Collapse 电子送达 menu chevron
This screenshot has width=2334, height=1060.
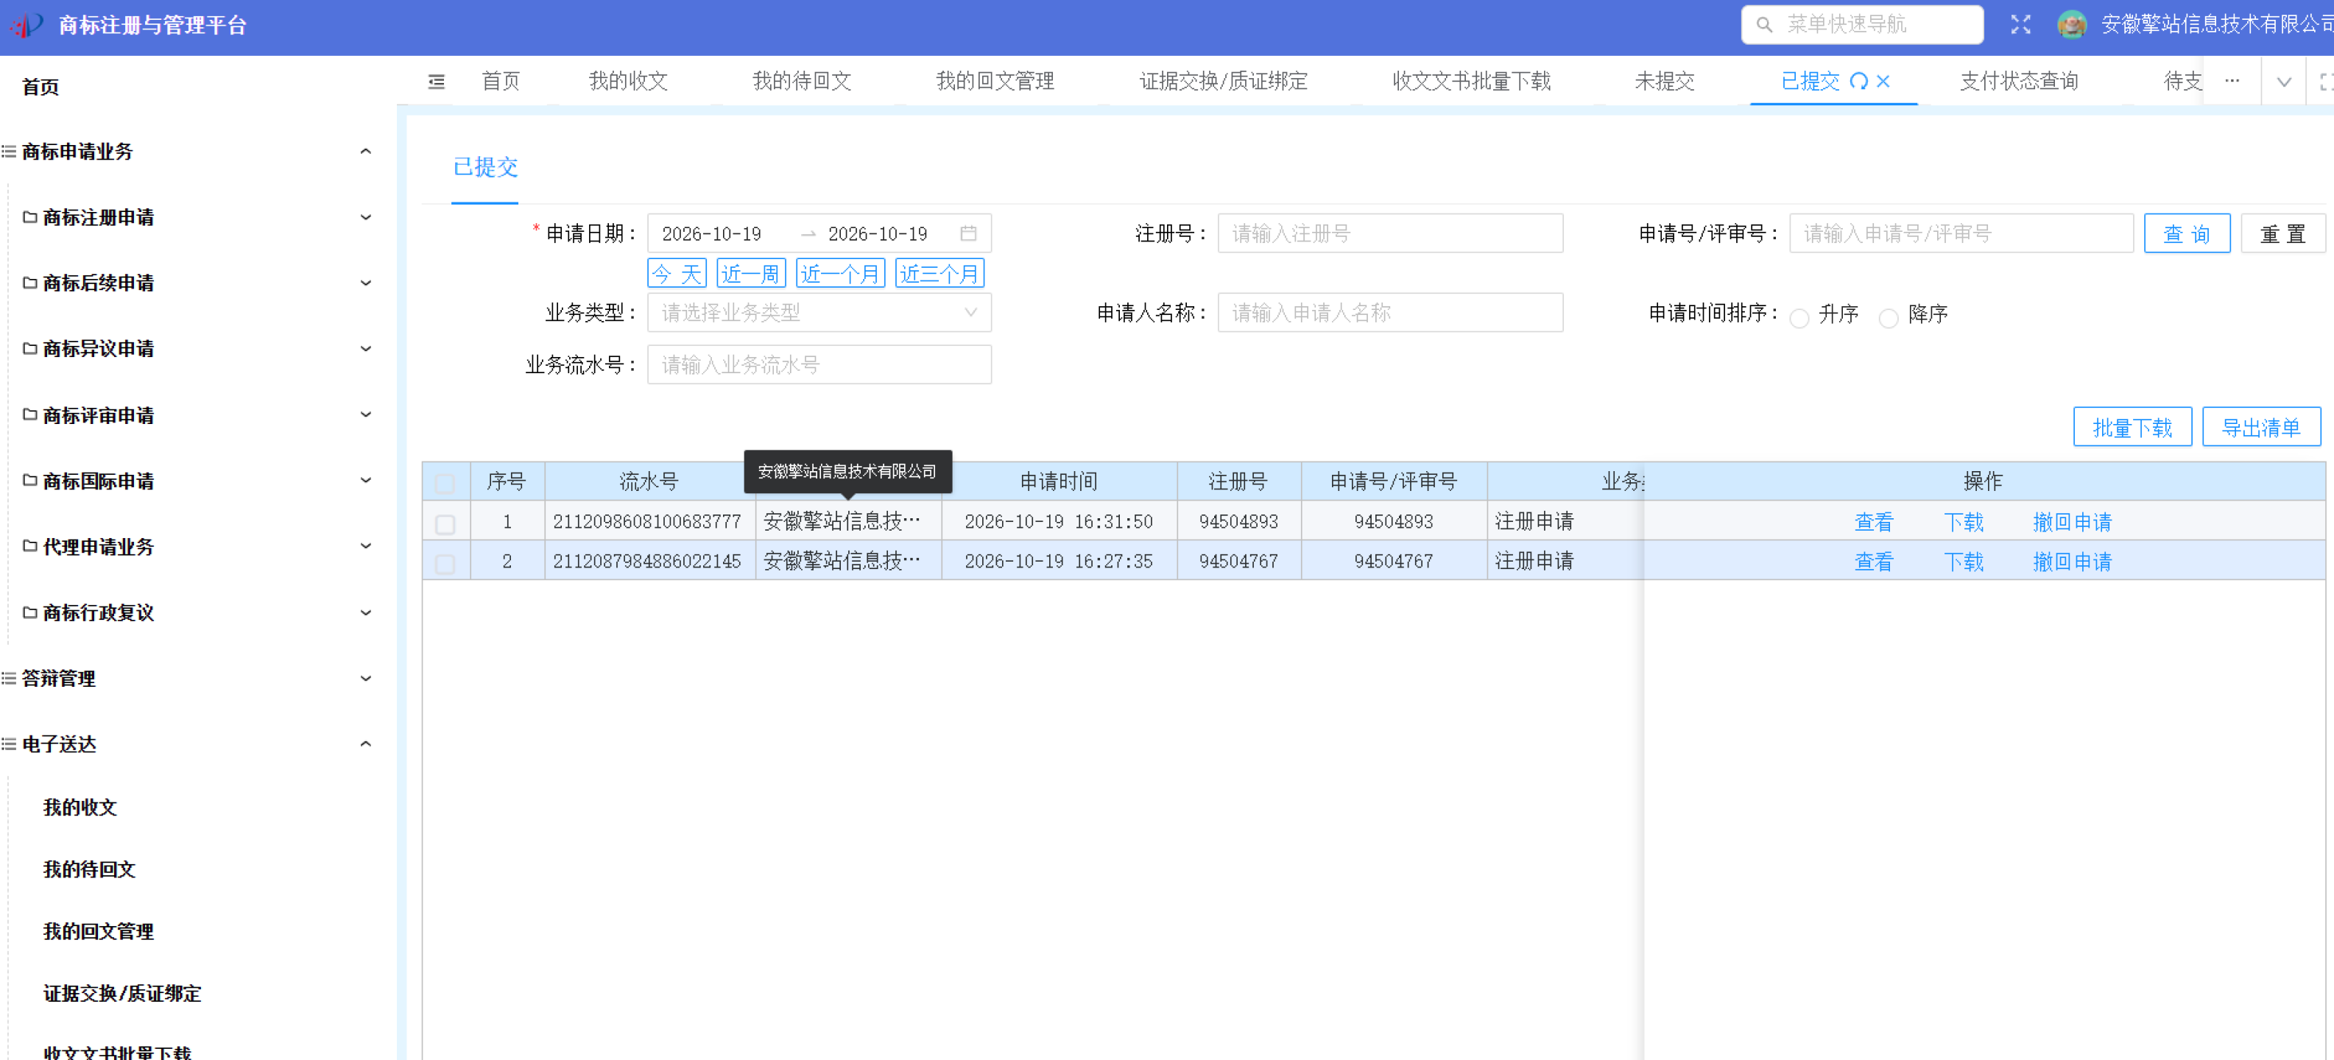(366, 743)
